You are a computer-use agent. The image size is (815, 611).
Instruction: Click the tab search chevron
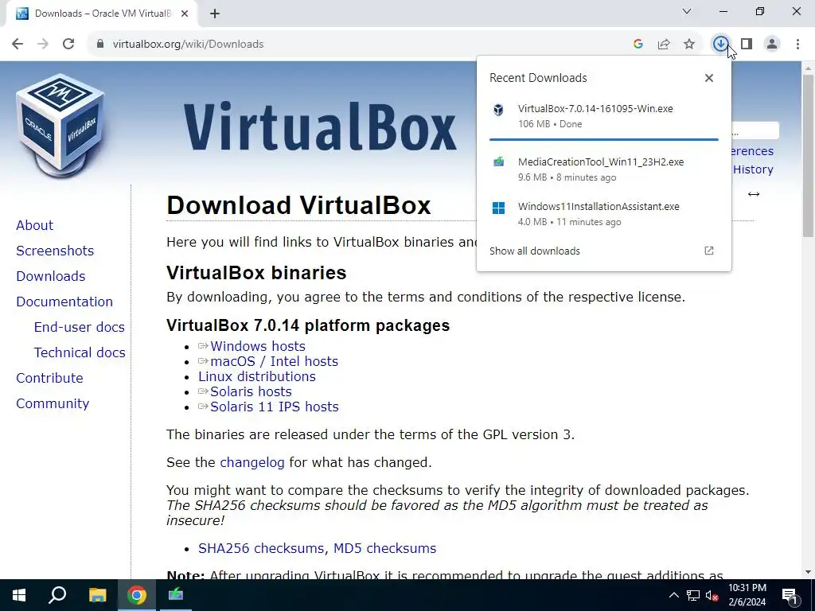(687, 11)
